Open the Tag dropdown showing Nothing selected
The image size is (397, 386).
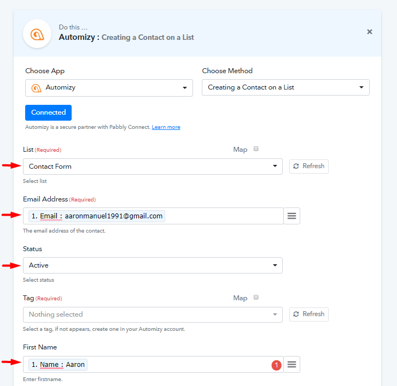(153, 314)
